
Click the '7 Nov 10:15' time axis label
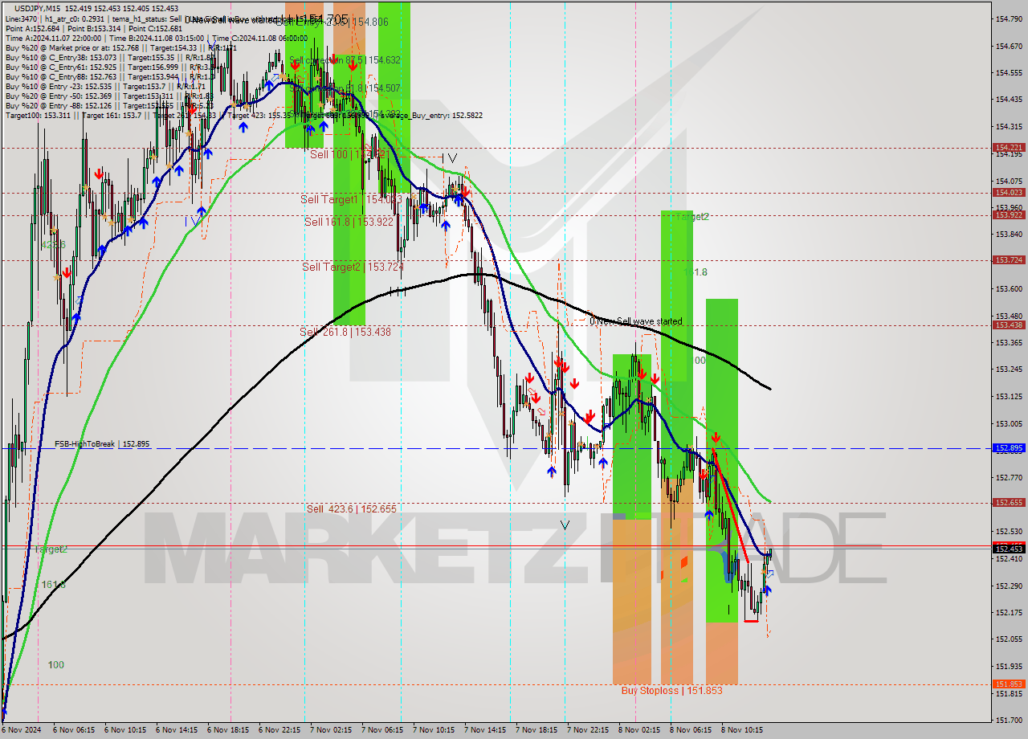[433, 730]
